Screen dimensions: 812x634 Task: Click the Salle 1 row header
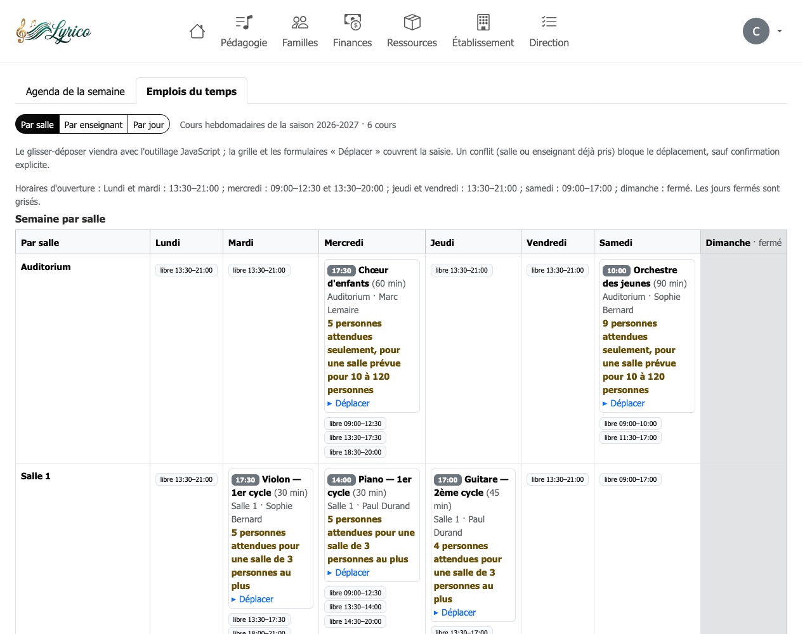pos(36,476)
